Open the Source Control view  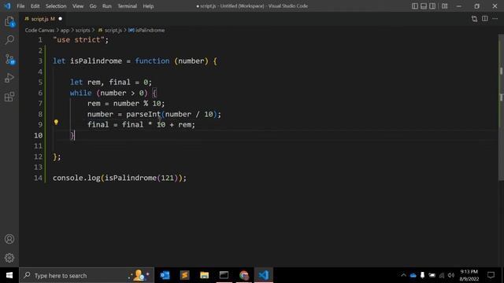[9, 60]
